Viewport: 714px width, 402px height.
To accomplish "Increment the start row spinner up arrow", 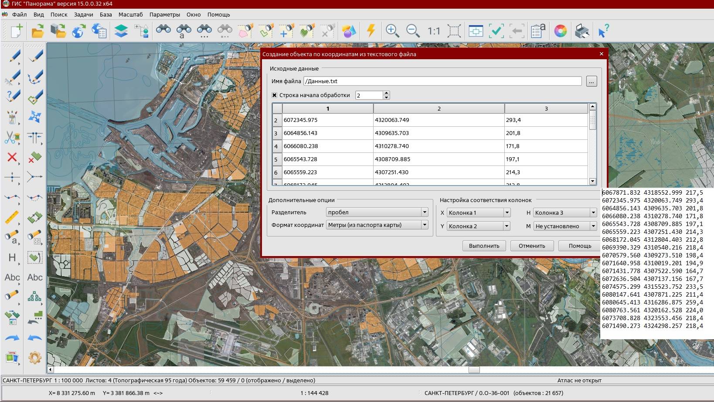I will tap(386, 93).
